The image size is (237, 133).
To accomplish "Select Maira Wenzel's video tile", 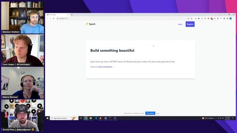I will point(23,83).
